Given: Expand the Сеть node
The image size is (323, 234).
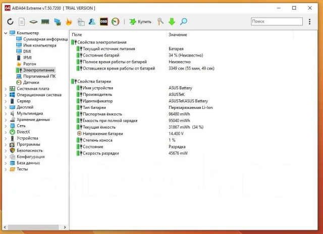Looking at the screenshot, I should tap(6, 126).
